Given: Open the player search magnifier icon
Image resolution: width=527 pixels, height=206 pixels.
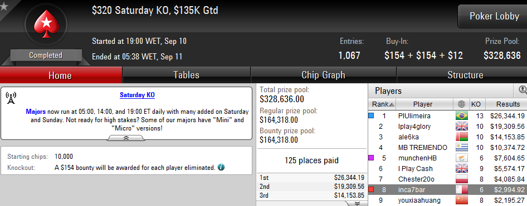Looking at the screenshot, I should pyautogui.click(x=523, y=90).
